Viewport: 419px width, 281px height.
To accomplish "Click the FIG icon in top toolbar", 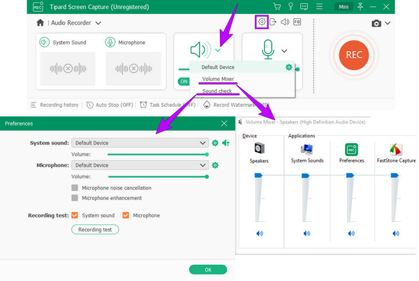I will (x=297, y=22).
